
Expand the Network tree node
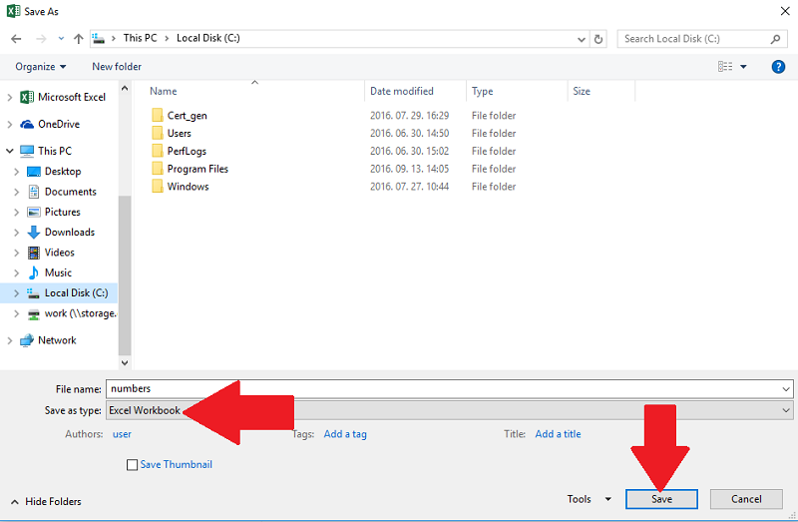tap(10, 340)
